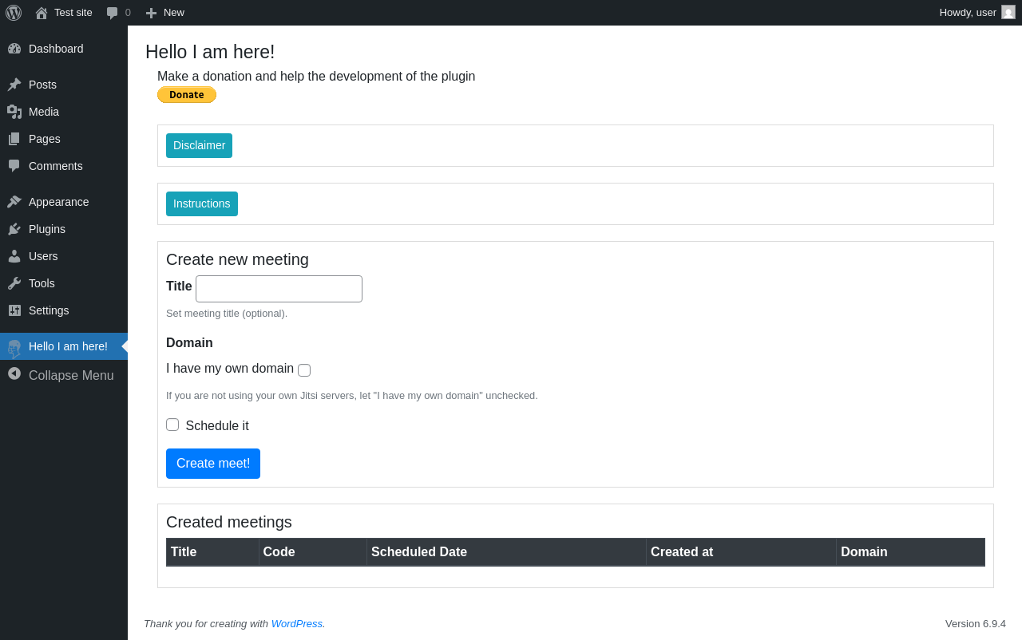Click the New plus icon
Image resolution: width=1022 pixels, height=640 pixels.
(151, 13)
